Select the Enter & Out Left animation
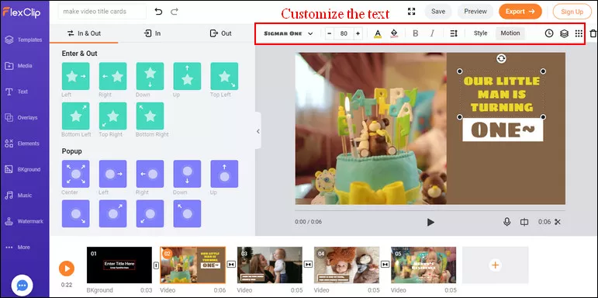 (75, 76)
